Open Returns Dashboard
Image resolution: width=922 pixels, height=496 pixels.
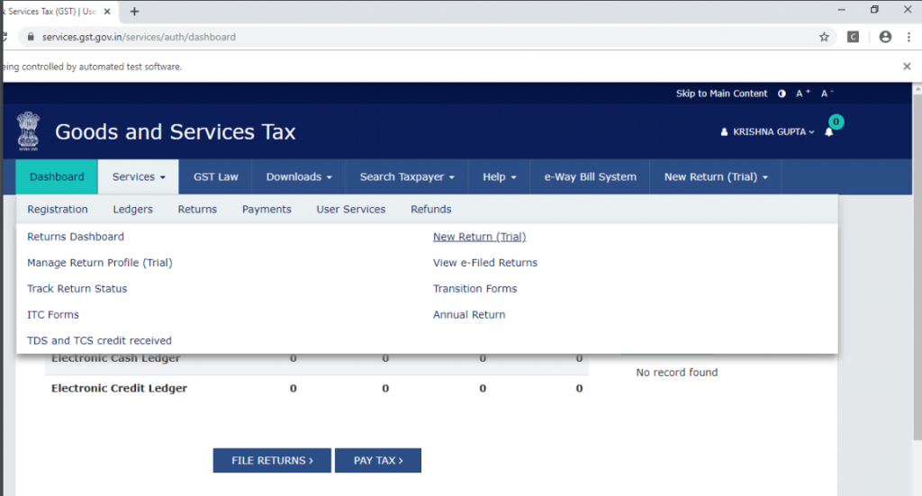point(76,237)
